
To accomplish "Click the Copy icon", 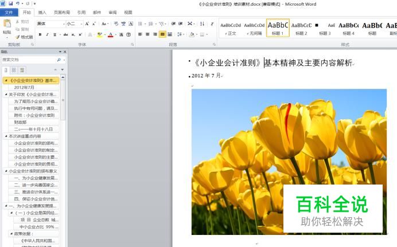I will click(x=17, y=29).
